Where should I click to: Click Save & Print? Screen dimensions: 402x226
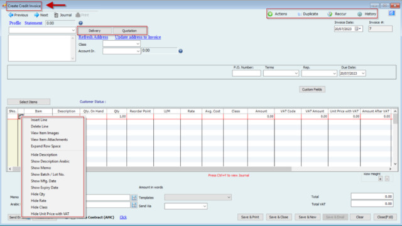pos(250,217)
